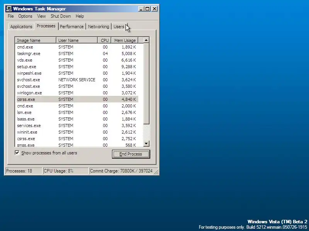Image resolution: width=309 pixels, height=231 pixels.
Task: Click the window resize grip corner
Action: pos(156,172)
